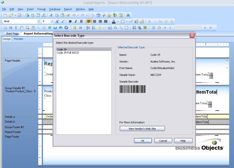Click the font color A swatch
Image resolution: width=234 pixels, height=168 pixels.
pyautogui.click(x=113, y=21)
